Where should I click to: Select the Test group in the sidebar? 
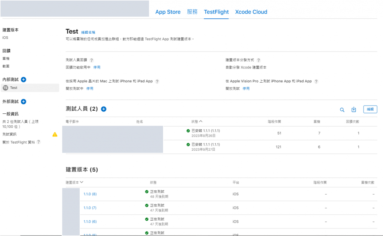(30, 88)
